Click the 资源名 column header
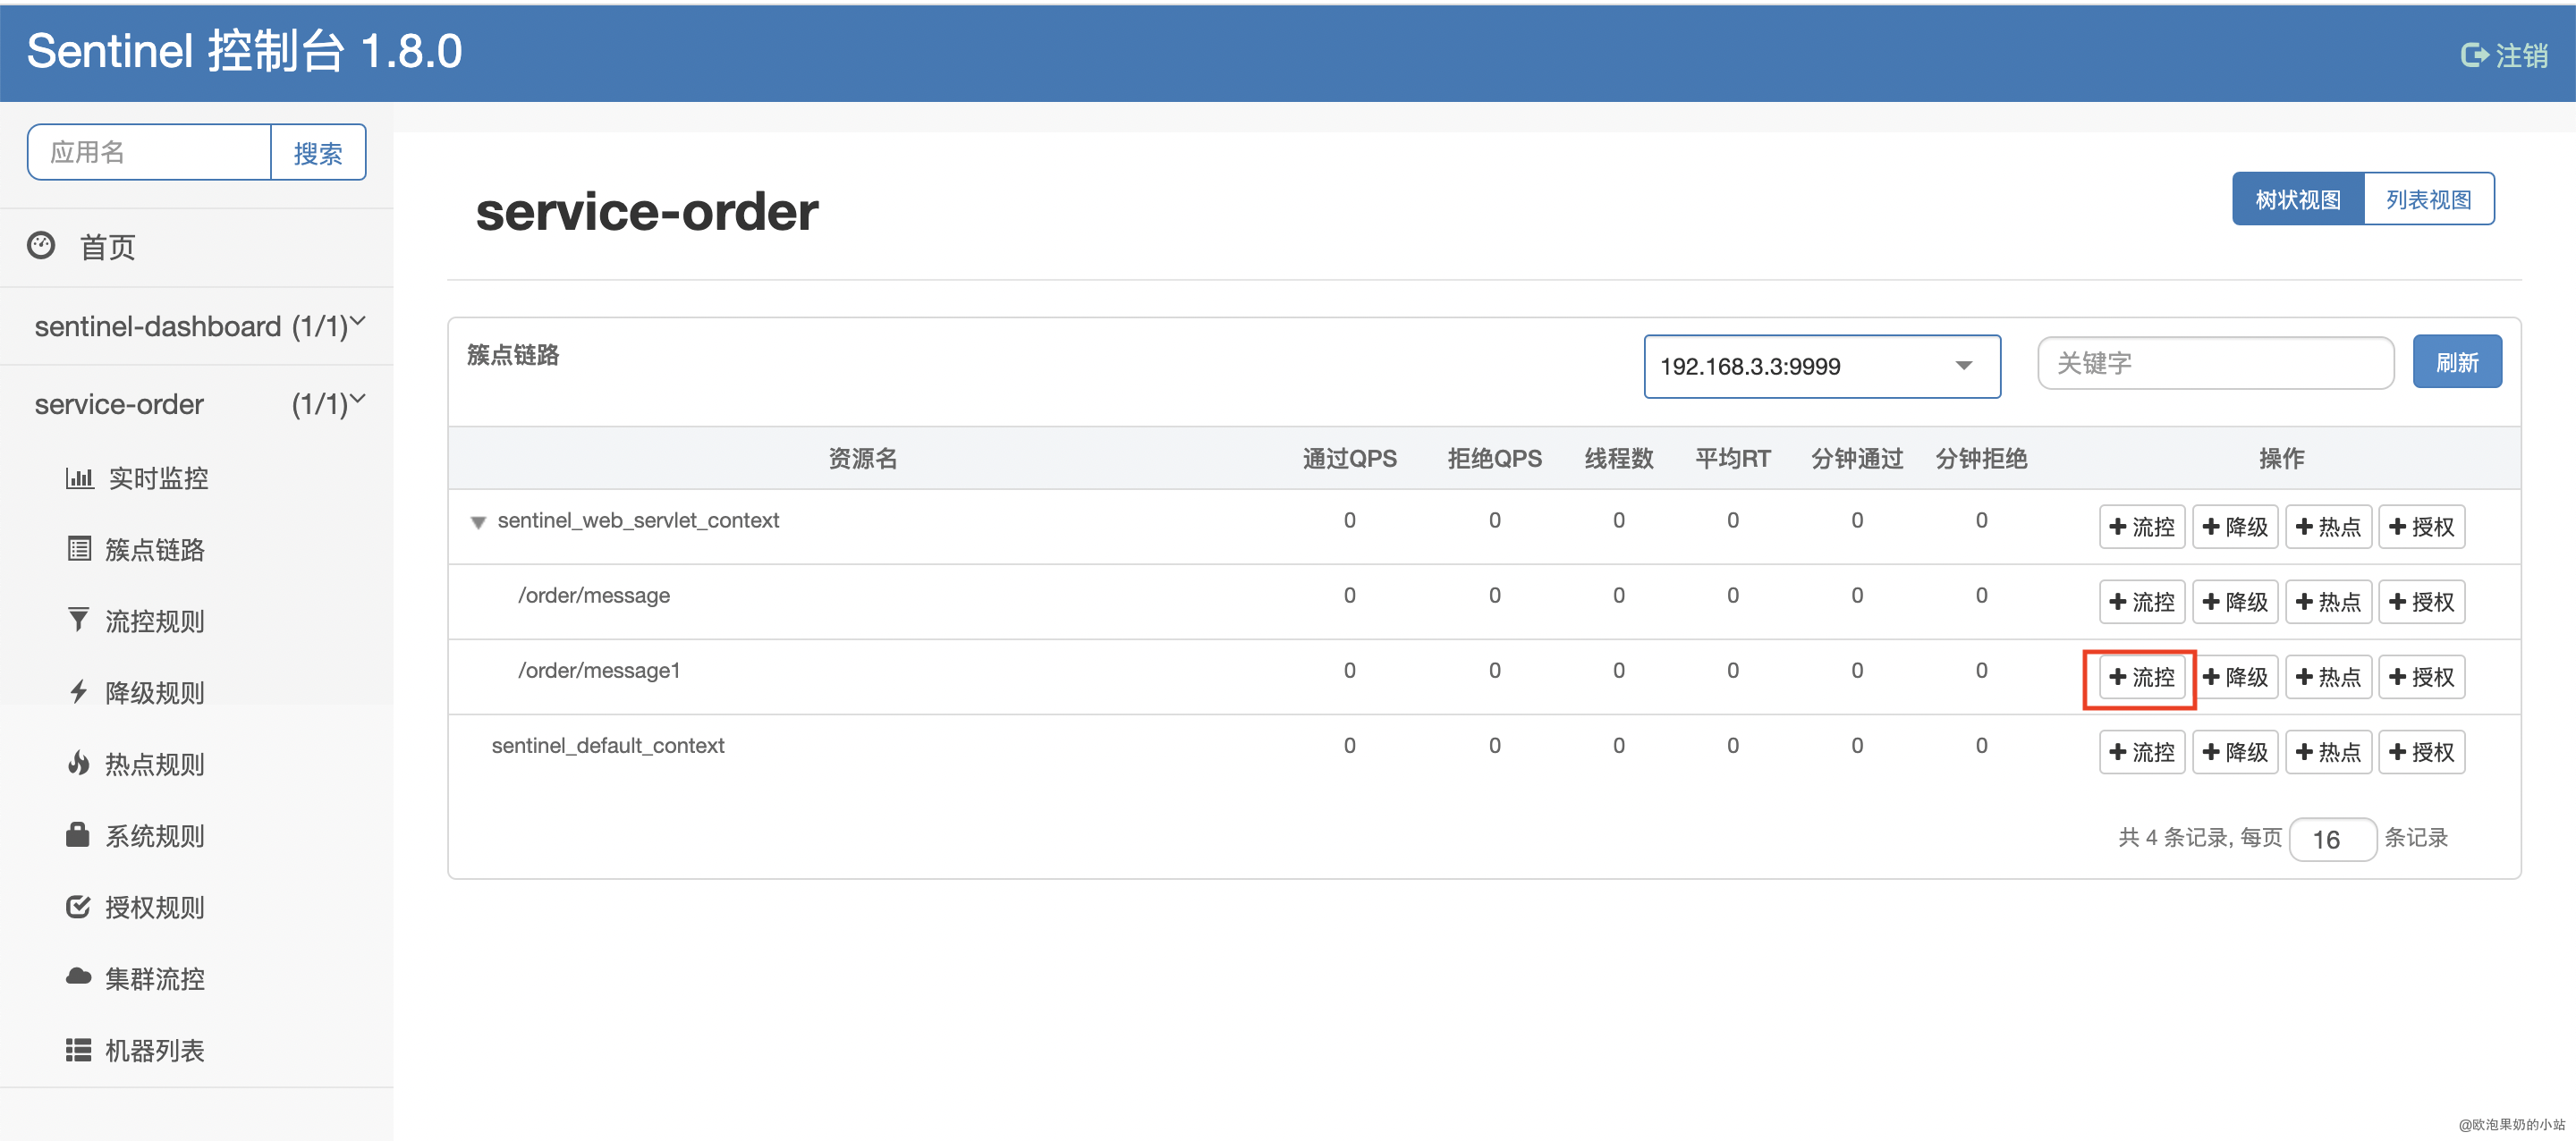The height and width of the screenshot is (1141, 2576). [x=862, y=458]
